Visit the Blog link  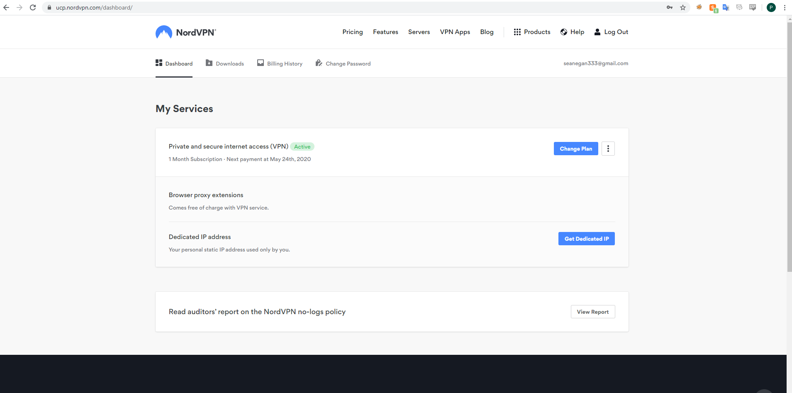[x=487, y=32]
